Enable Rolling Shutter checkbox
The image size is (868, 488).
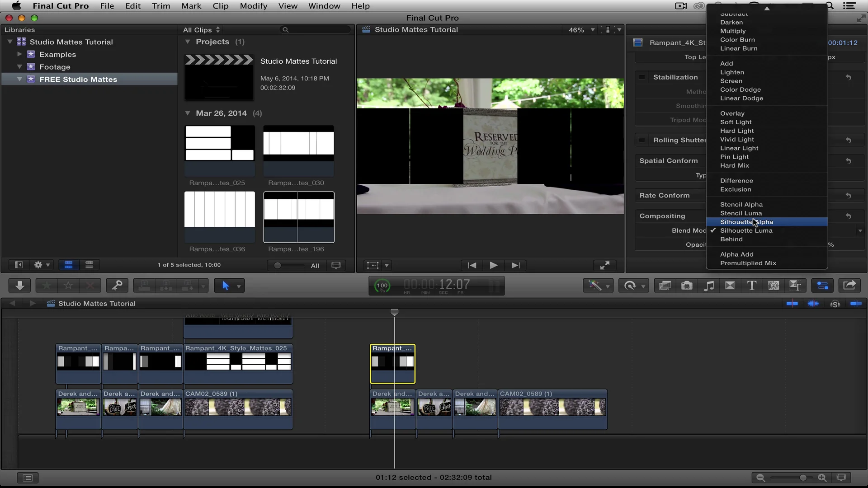(x=642, y=140)
